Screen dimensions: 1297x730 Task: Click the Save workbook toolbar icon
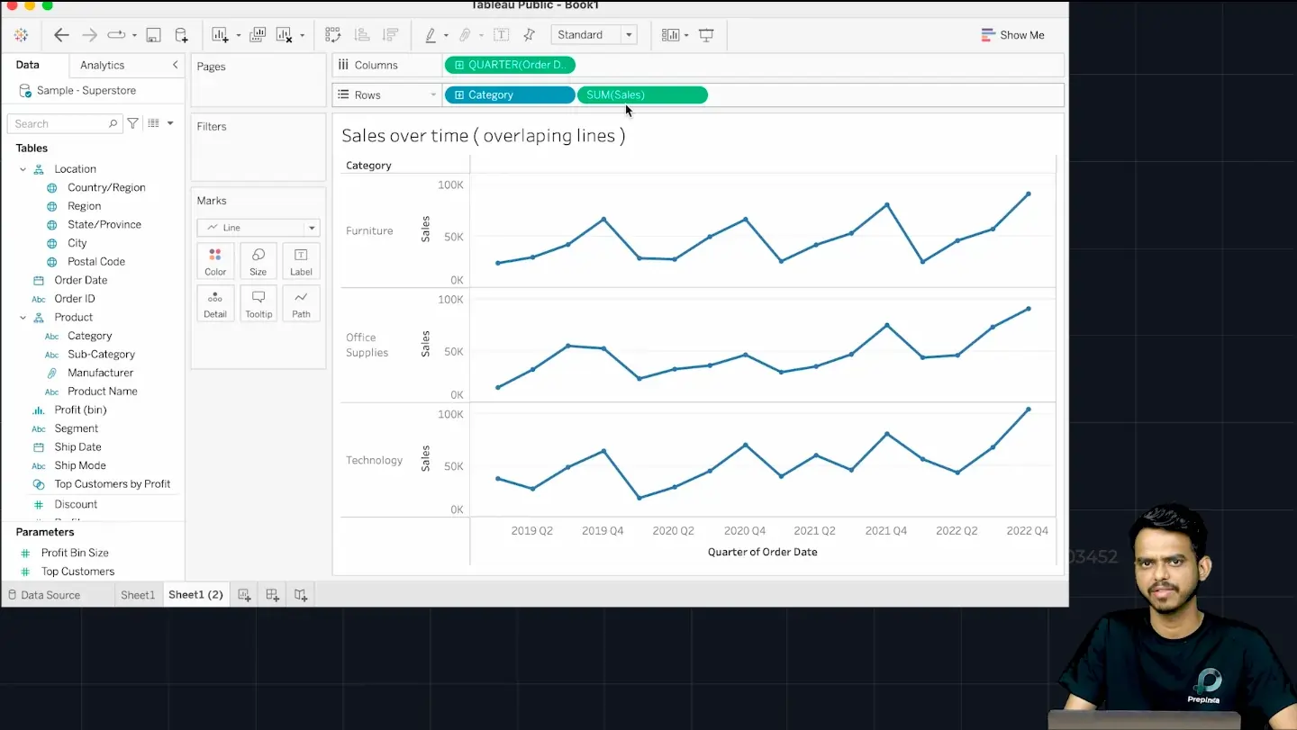click(x=153, y=35)
